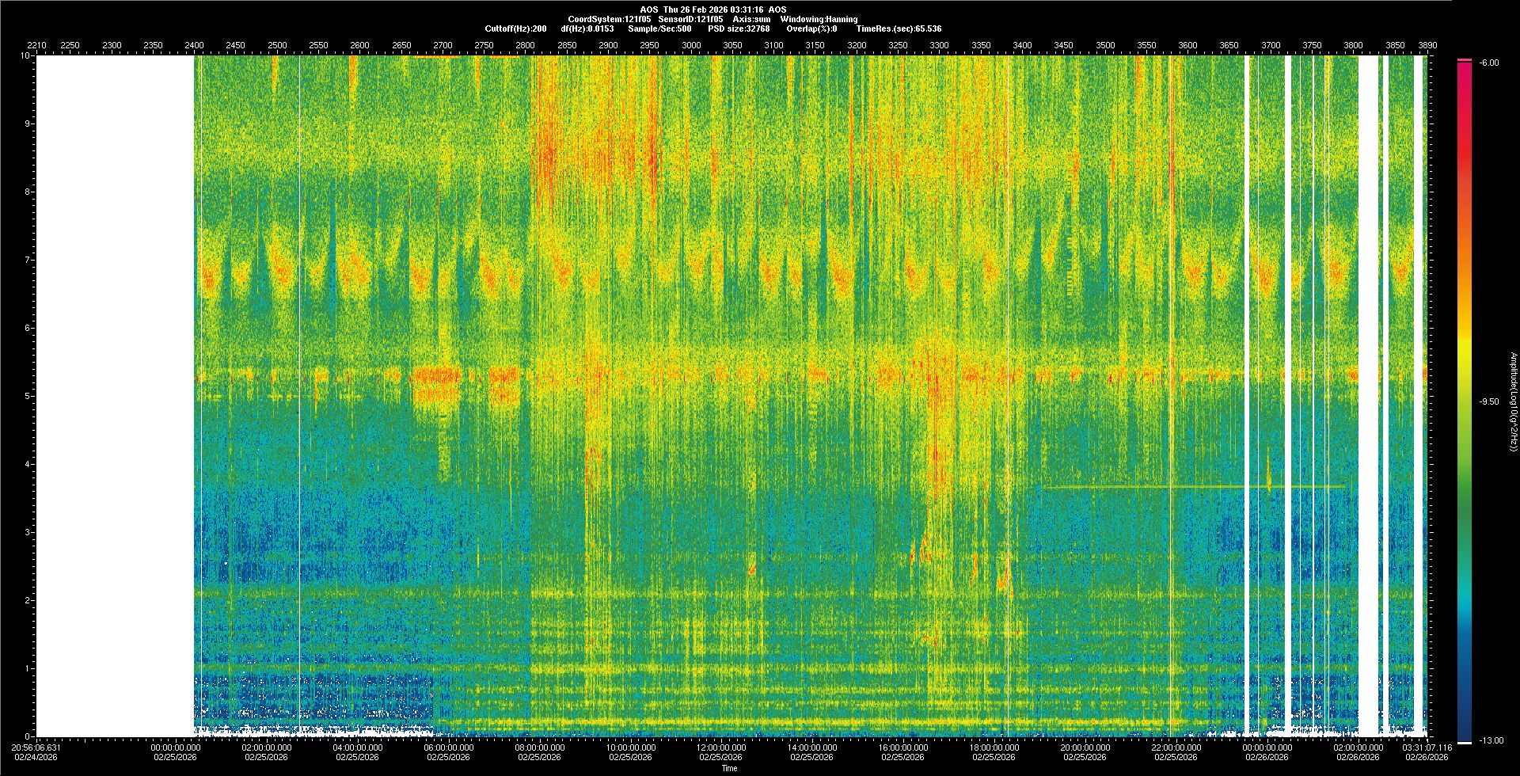Click the 5 Hz tick on frequency axis
Viewport: 1520px width, 776px height.
click(x=26, y=396)
